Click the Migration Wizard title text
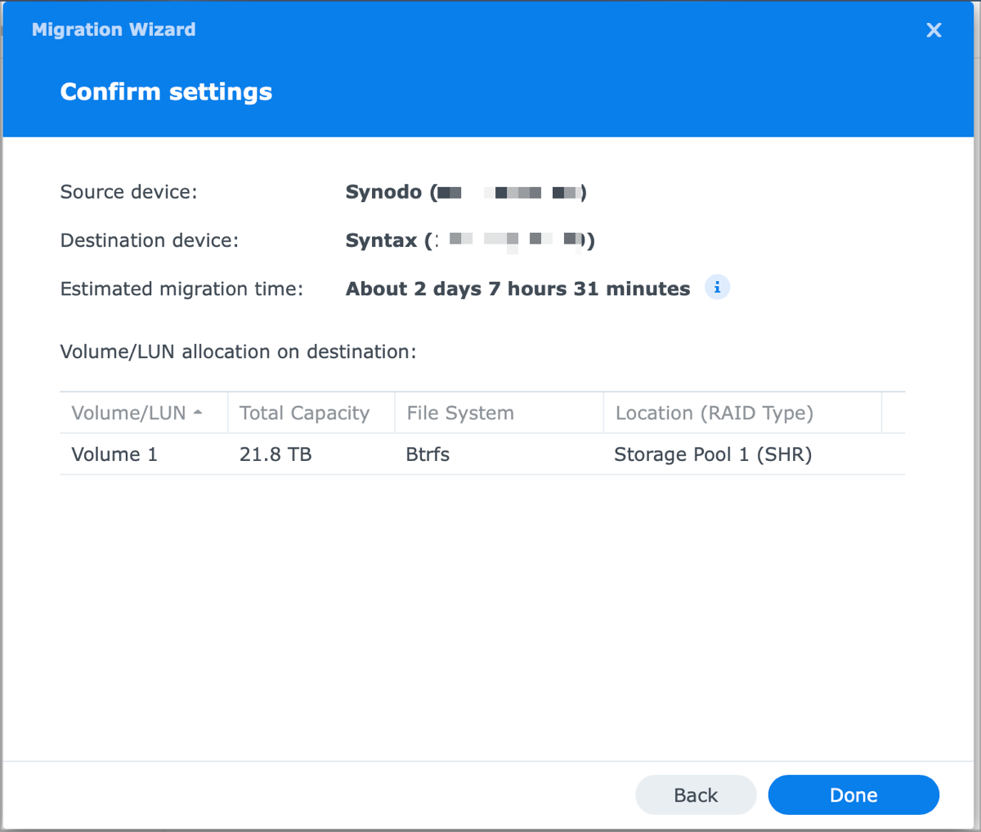981x832 pixels. (114, 29)
